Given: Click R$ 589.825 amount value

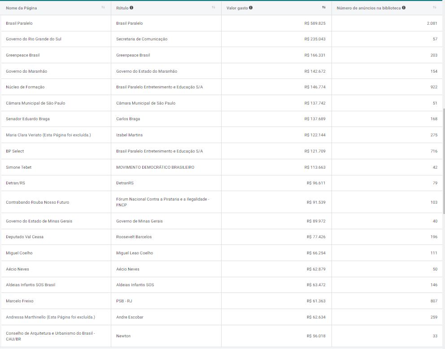Looking at the screenshot, I should click(315, 23).
